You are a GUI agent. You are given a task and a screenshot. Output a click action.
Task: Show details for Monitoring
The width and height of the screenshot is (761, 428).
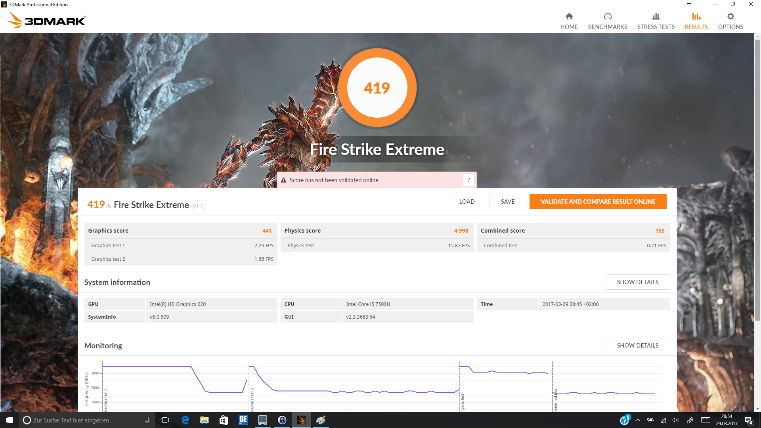pyautogui.click(x=637, y=345)
